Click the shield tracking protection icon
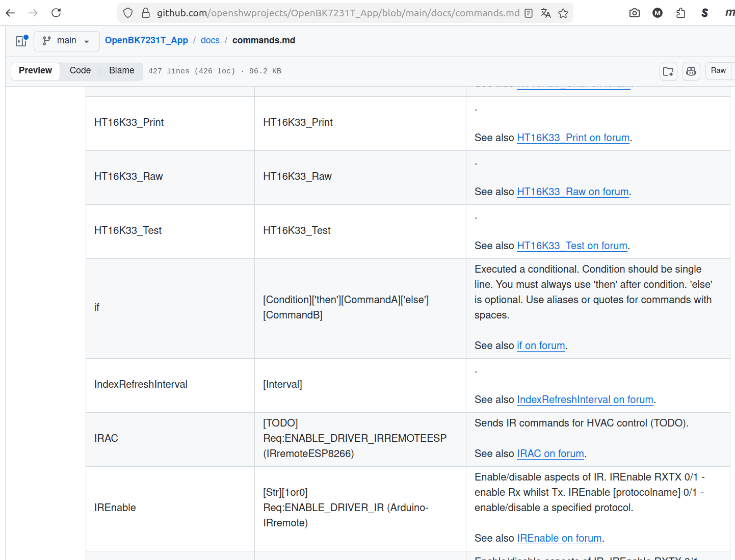The height and width of the screenshot is (560, 735). click(x=128, y=13)
